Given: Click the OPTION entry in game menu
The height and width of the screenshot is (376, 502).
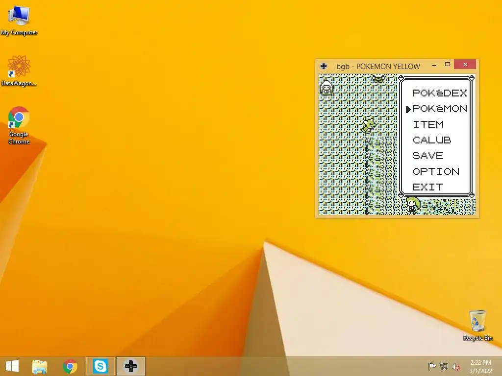Looking at the screenshot, I should pos(436,171).
